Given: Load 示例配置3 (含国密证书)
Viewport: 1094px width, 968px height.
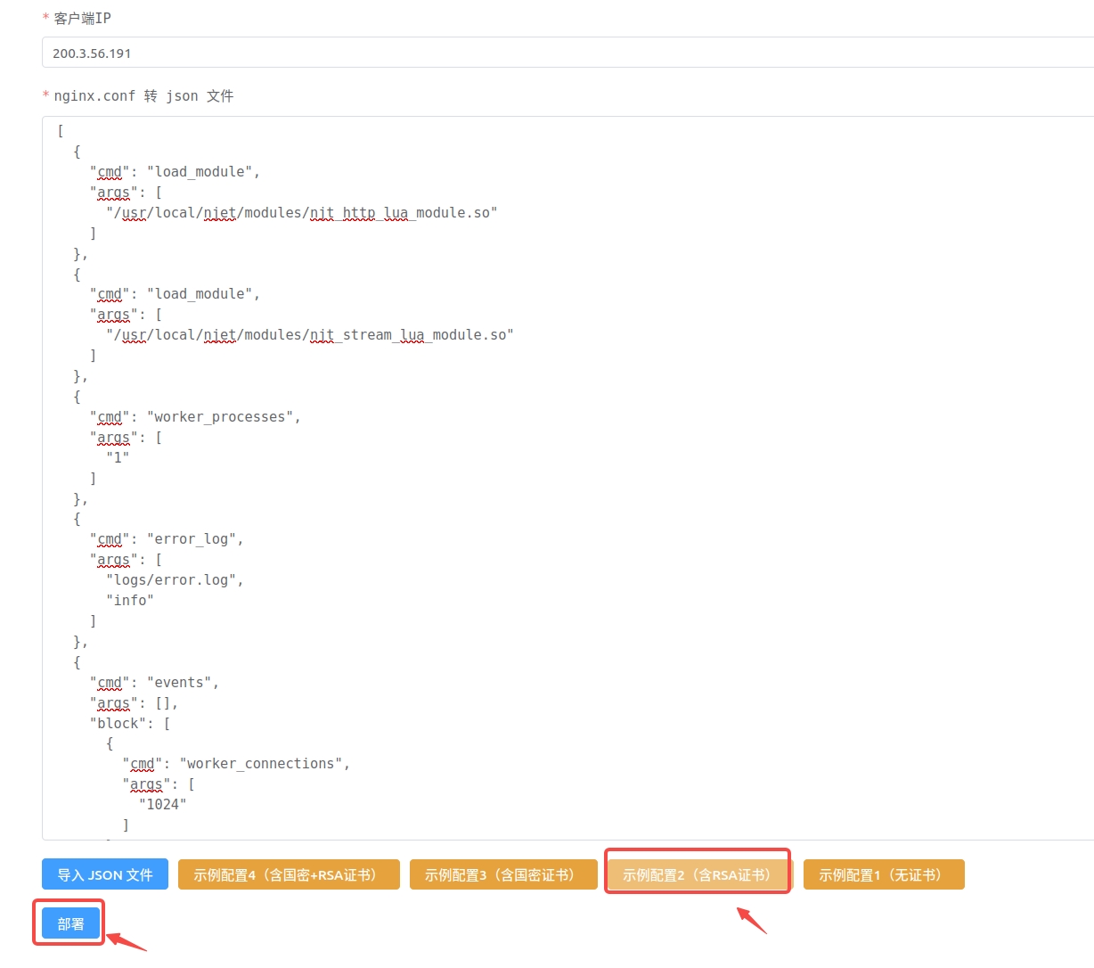Looking at the screenshot, I should [503, 874].
